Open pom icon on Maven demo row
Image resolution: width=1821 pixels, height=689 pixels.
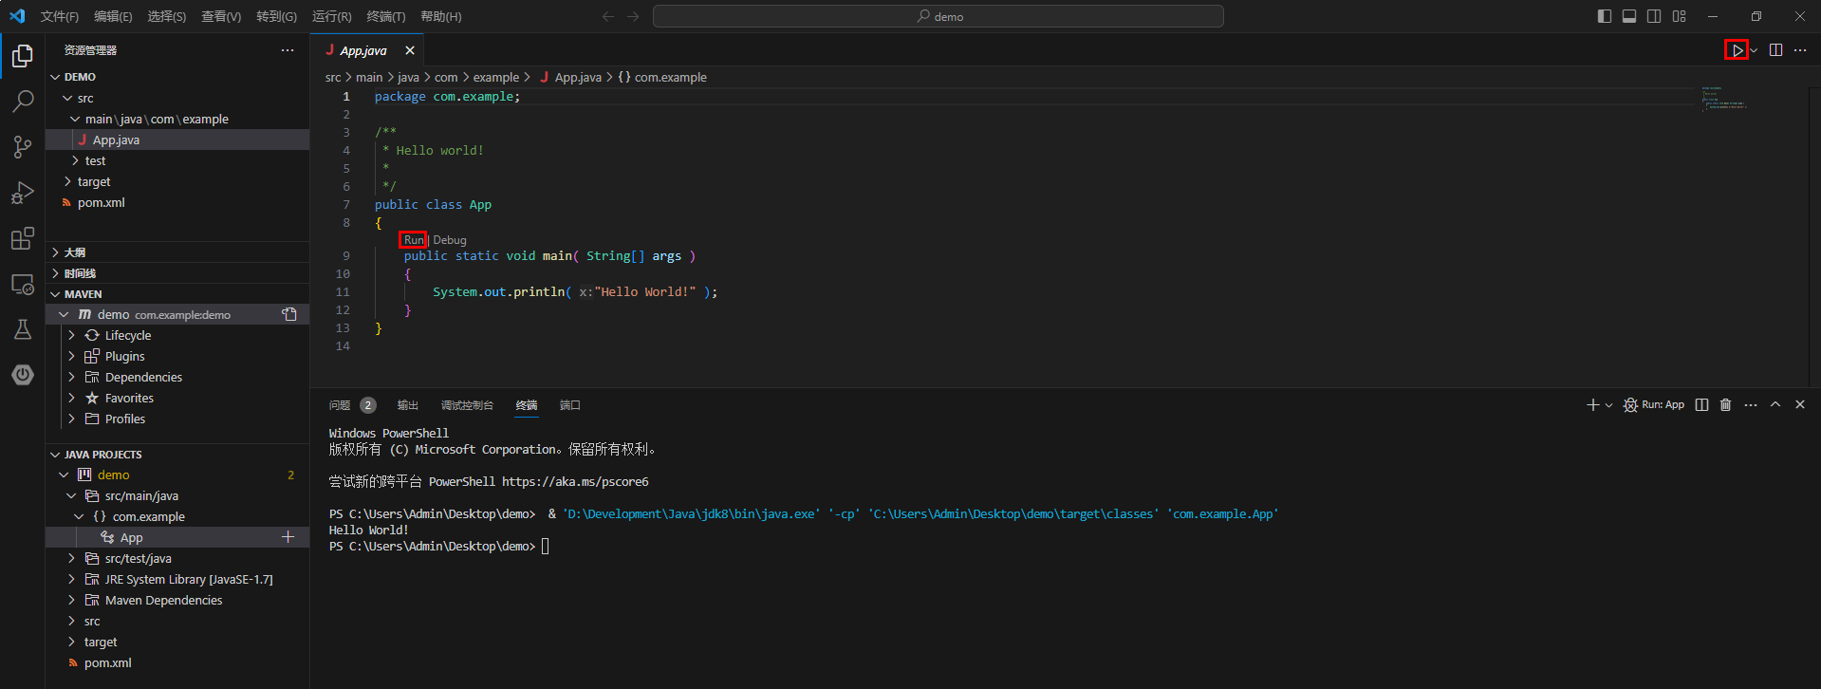click(289, 314)
